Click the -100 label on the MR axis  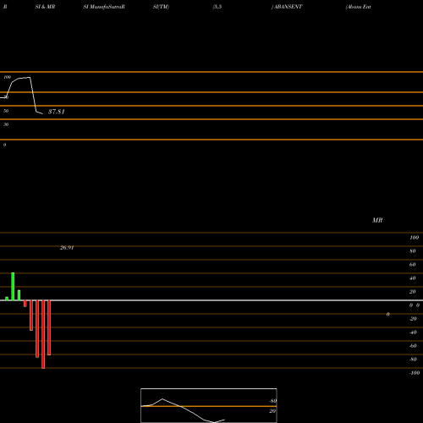pos(415,373)
